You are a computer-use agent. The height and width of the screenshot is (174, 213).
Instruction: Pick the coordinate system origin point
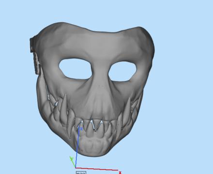tap(76, 168)
